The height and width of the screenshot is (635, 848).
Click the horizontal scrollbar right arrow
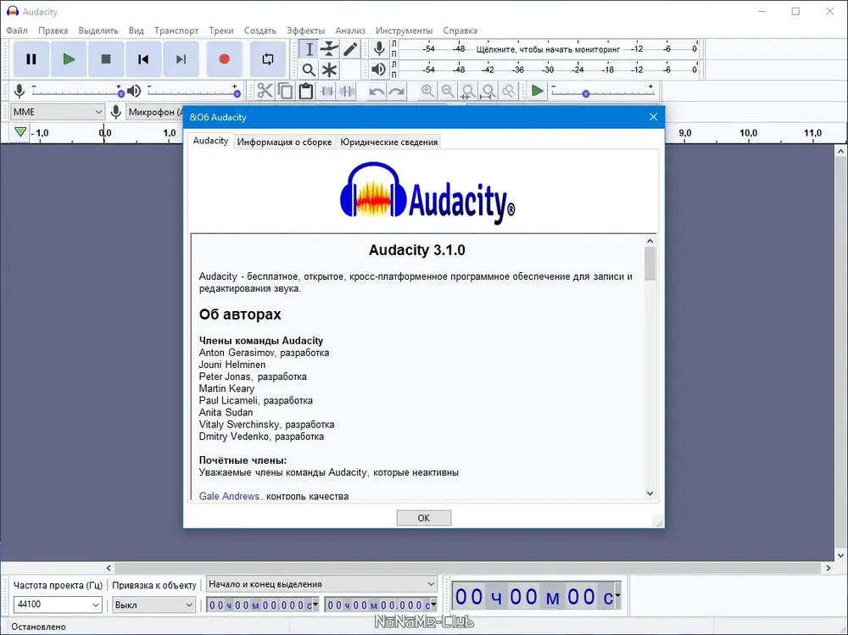828,568
